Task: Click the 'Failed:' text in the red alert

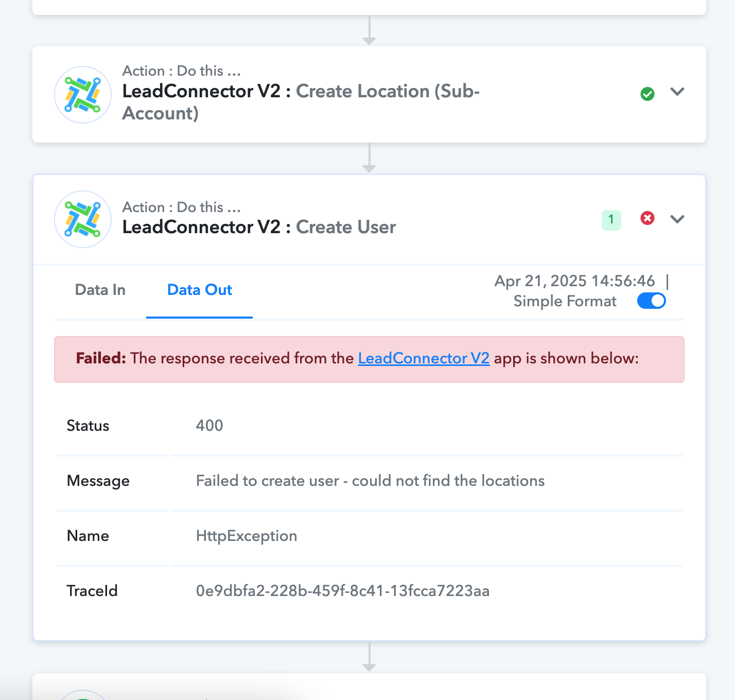Action: (x=101, y=358)
